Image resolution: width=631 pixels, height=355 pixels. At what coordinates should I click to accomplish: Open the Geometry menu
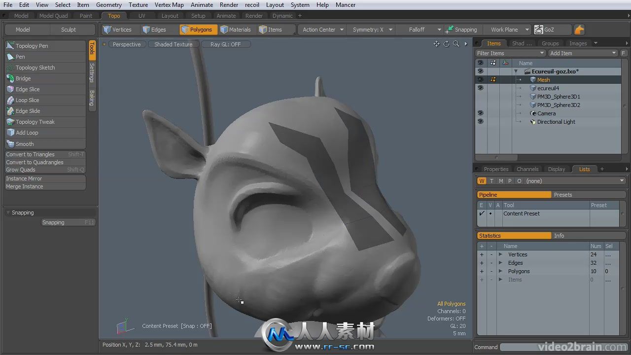coord(109,5)
